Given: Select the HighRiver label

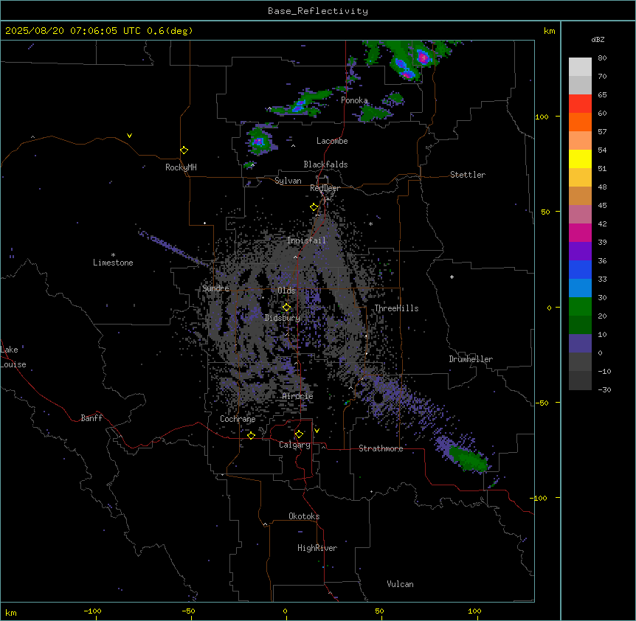Looking at the screenshot, I should pyautogui.click(x=317, y=548).
